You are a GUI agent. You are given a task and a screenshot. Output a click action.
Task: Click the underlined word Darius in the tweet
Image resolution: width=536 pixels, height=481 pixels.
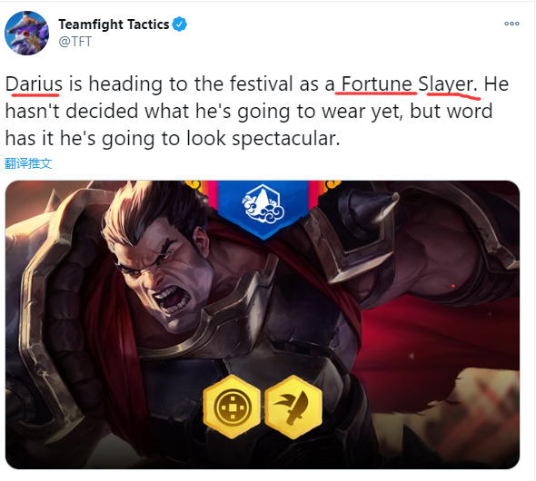pyautogui.click(x=34, y=83)
